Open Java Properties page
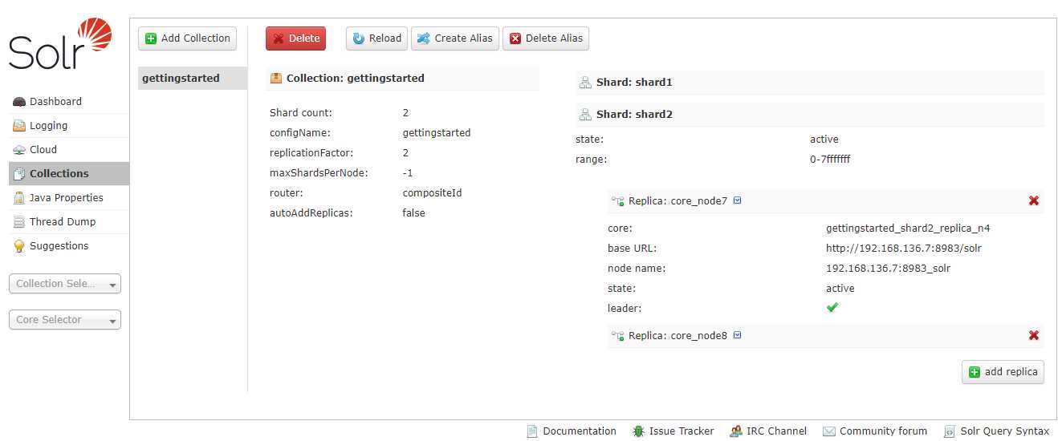Viewport: 1058px width, 441px height. [x=68, y=198]
